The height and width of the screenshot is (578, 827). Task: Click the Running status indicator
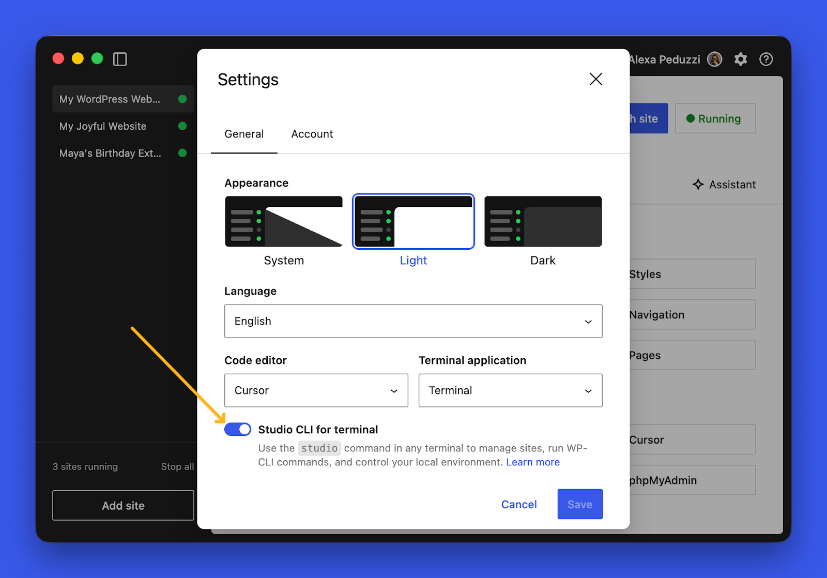point(715,118)
